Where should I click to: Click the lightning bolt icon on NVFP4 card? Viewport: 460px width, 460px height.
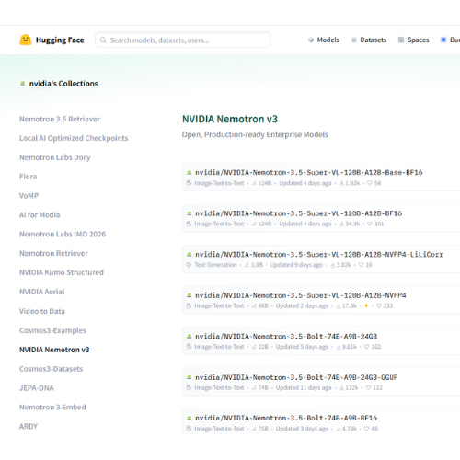366,305
